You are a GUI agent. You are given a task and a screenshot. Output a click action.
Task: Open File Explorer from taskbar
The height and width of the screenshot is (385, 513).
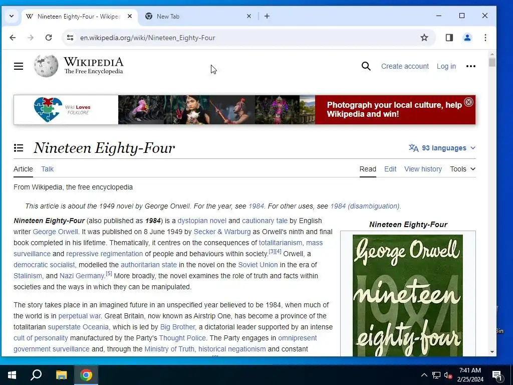pyautogui.click(x=61, y=375)
